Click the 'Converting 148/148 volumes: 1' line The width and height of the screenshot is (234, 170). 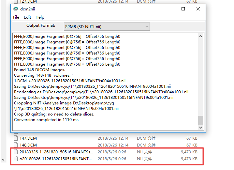pyautogui.click(x=44, y=75)
